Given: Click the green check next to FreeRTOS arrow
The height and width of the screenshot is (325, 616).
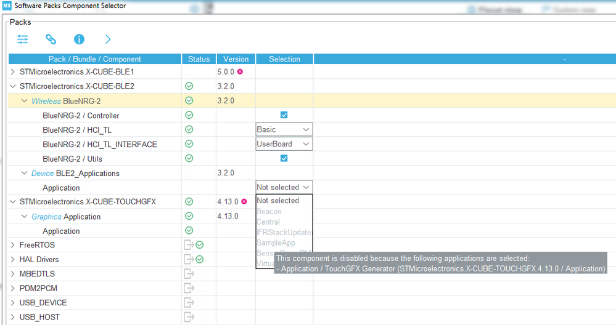Looking at the screenshot, I should point(200,245).
